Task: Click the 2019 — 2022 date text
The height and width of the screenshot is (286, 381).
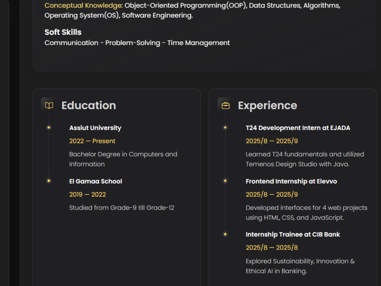Action: [x=88, y=194]
